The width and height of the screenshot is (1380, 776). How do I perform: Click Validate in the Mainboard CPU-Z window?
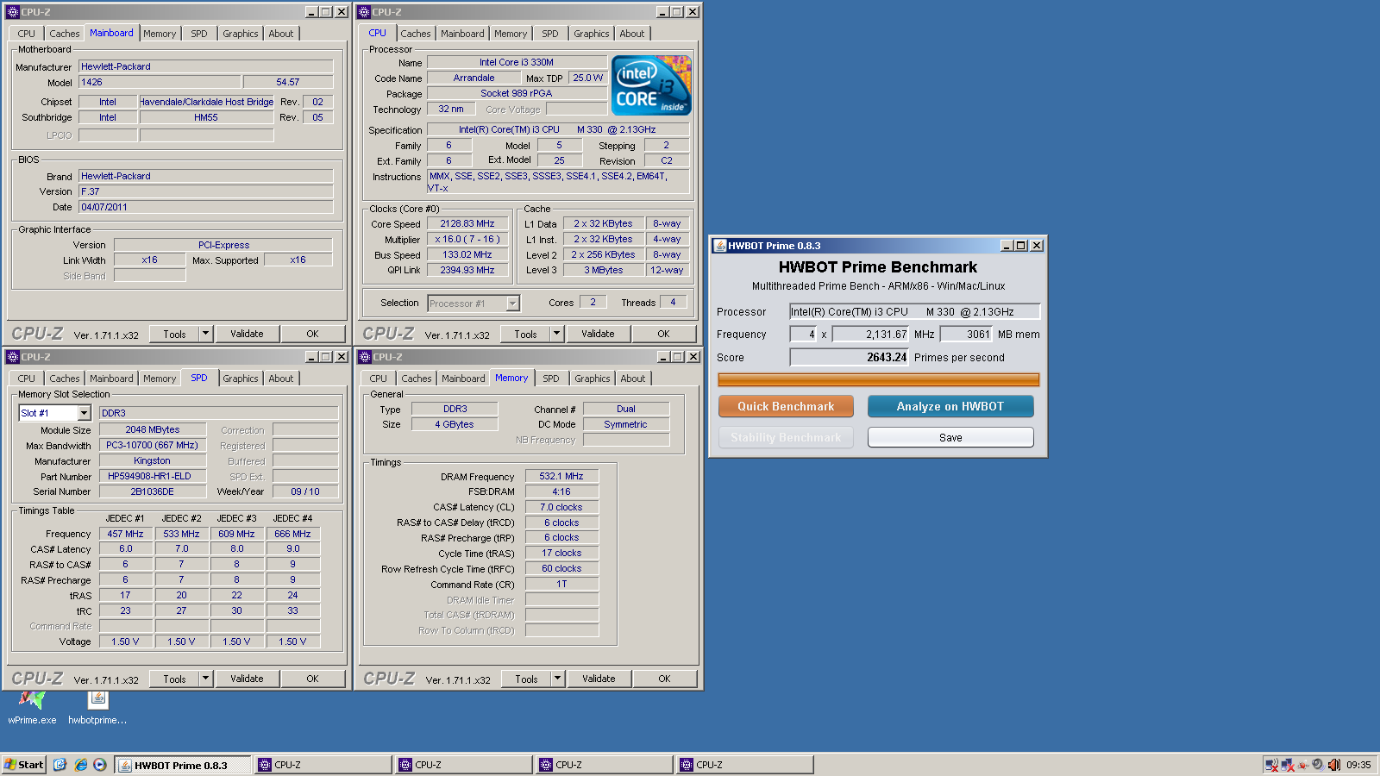[x=247, y=334]
